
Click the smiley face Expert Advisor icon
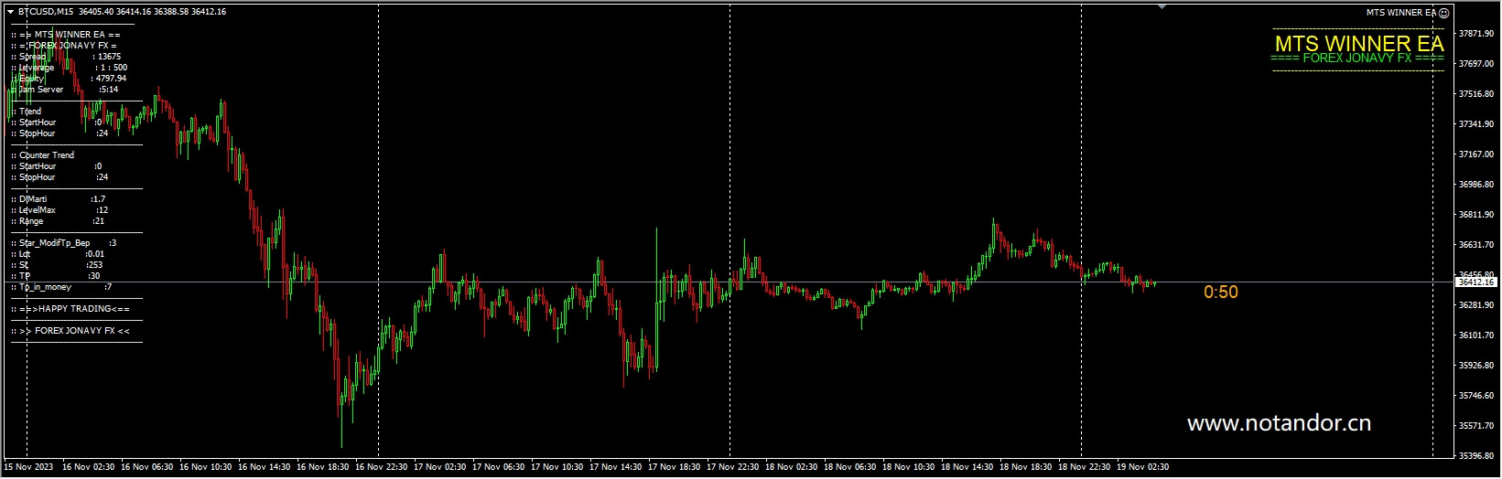point(1443,13)
